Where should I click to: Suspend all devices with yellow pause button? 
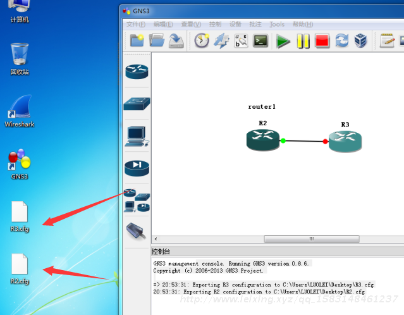pos(303,41)
